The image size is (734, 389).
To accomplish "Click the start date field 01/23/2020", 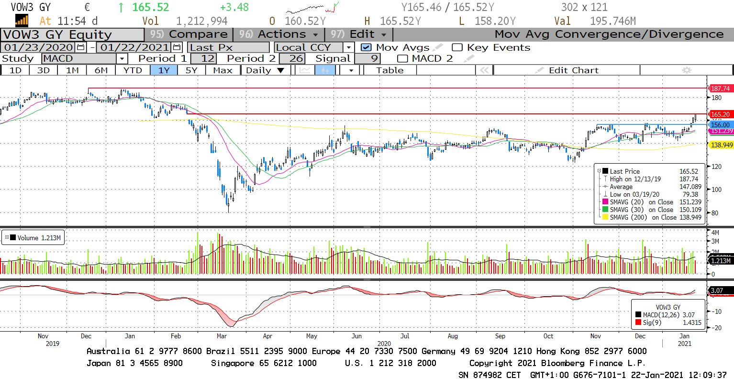I will [39, 47].
